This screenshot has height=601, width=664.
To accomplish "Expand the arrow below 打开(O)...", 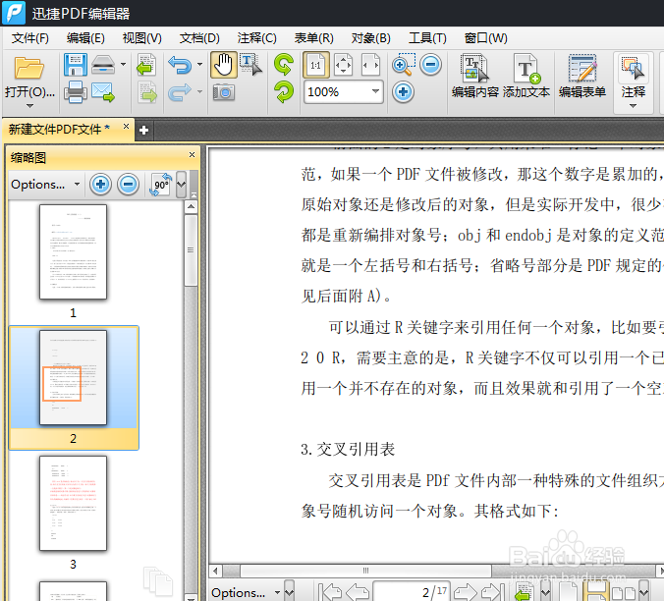I will click(x=29, y=106).
